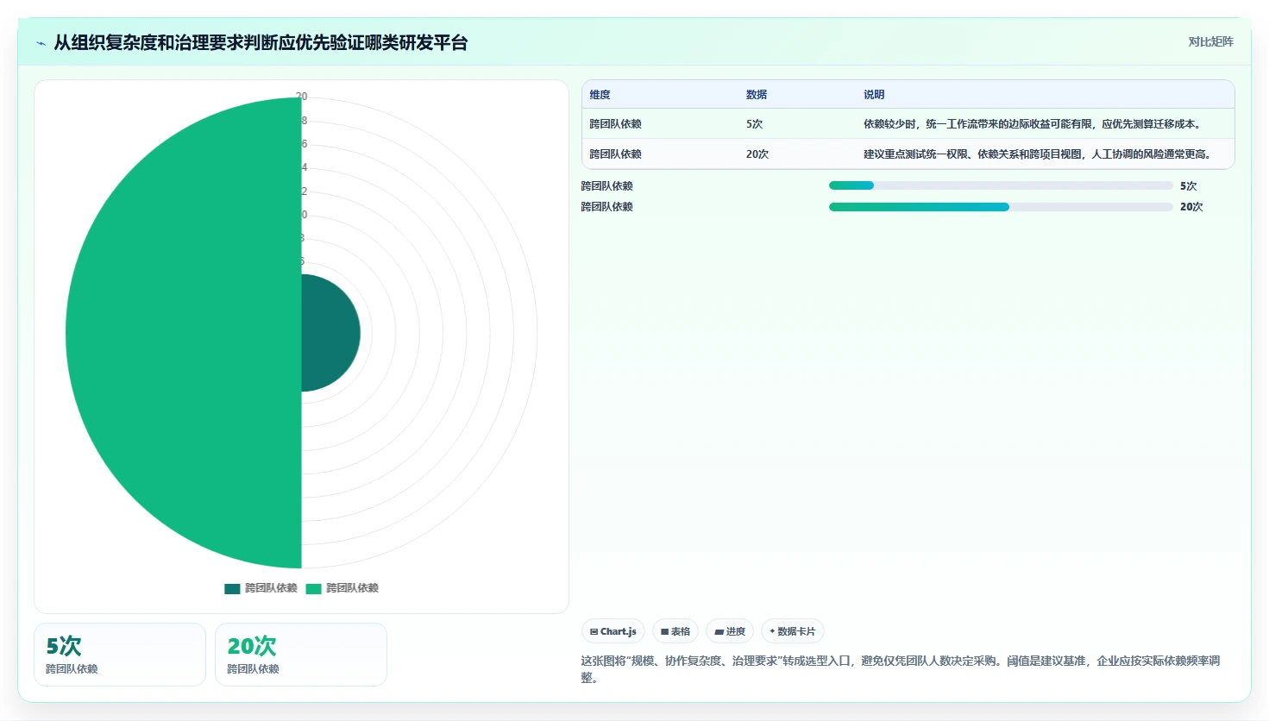Click the footer note starting with 这张图将
The width and height of the screenshot is (1269, 721).
[x=901, y=669]
